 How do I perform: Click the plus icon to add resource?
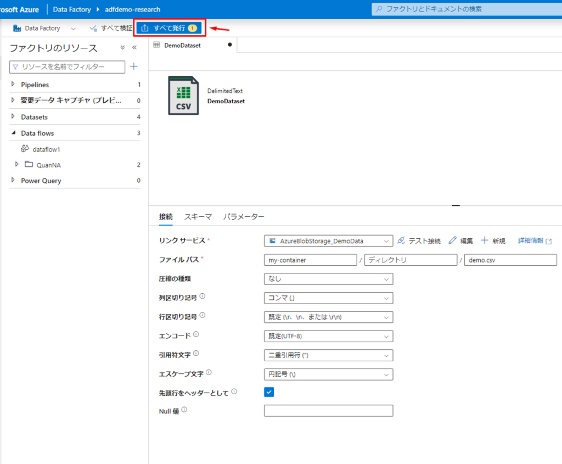pyautogui.click(x=134, y=66)
